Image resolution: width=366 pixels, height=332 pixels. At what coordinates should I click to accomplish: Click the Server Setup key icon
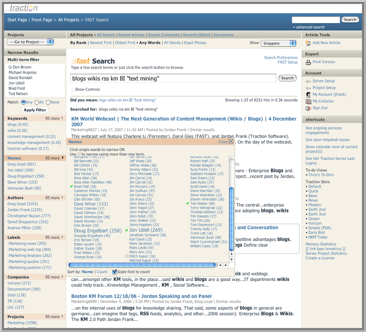coord(308,81)
